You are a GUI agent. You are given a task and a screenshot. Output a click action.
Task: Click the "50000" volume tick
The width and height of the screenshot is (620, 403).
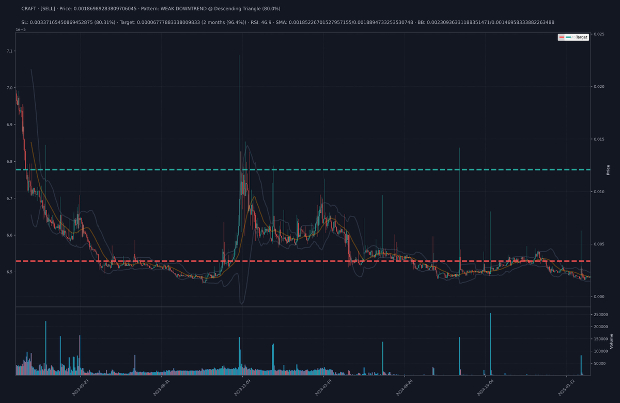pos(599,363)
